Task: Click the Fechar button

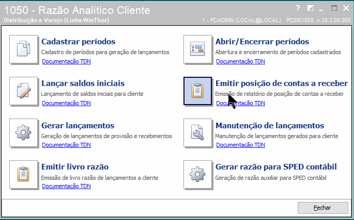Action: point(323,208)
